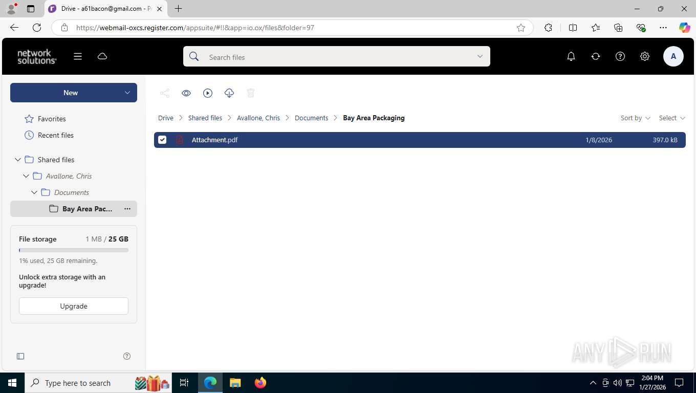The height and width of the screenshot is (393, 696).
Task: Open browser favorites list icon
Action: pyautogui.click(x=596, y=28)
